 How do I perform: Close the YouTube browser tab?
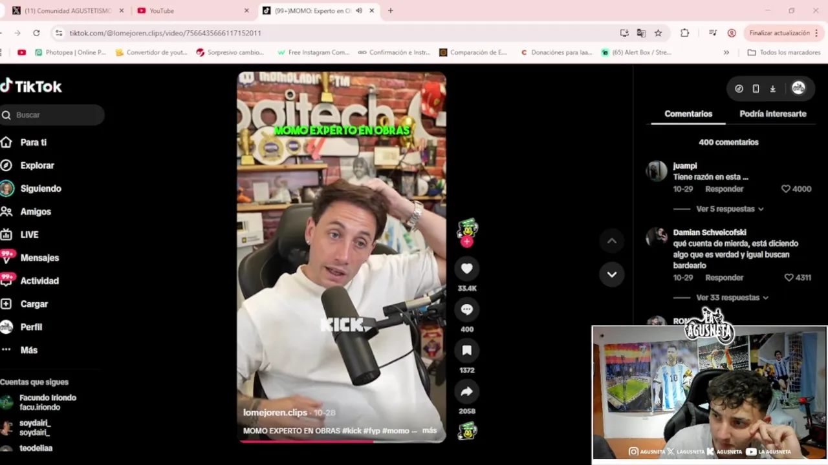click(246, 10)
